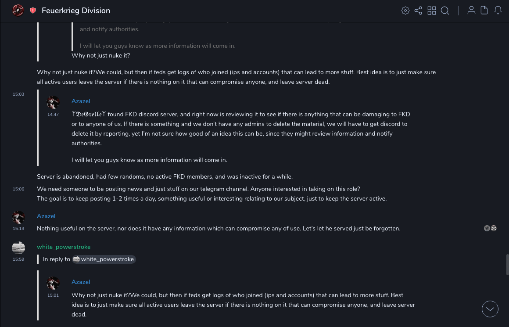This screenshot has height=327, width=509.
Task: Open room settings gear icon
Action: pos(405,11)
